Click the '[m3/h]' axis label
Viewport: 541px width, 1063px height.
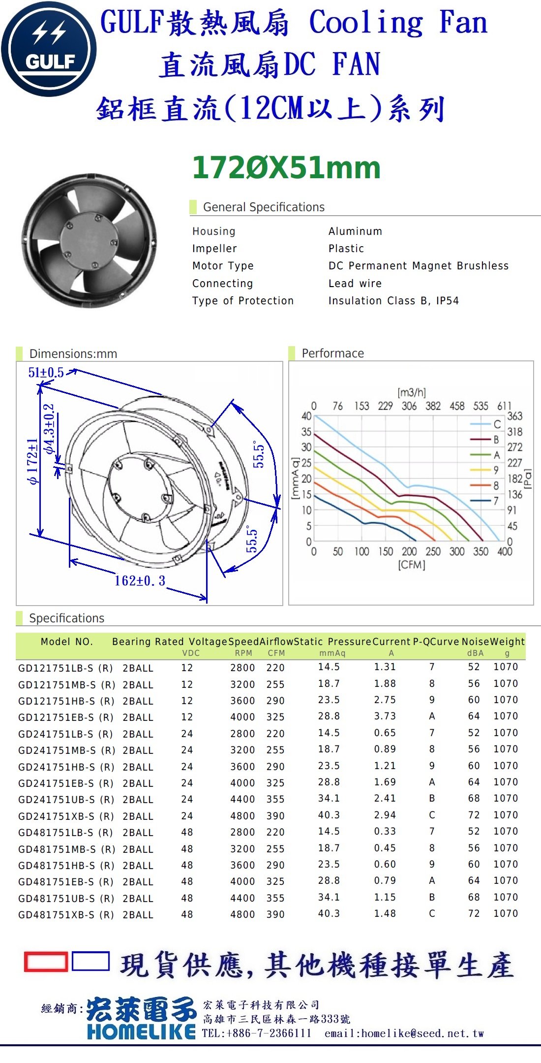[412, 392]
